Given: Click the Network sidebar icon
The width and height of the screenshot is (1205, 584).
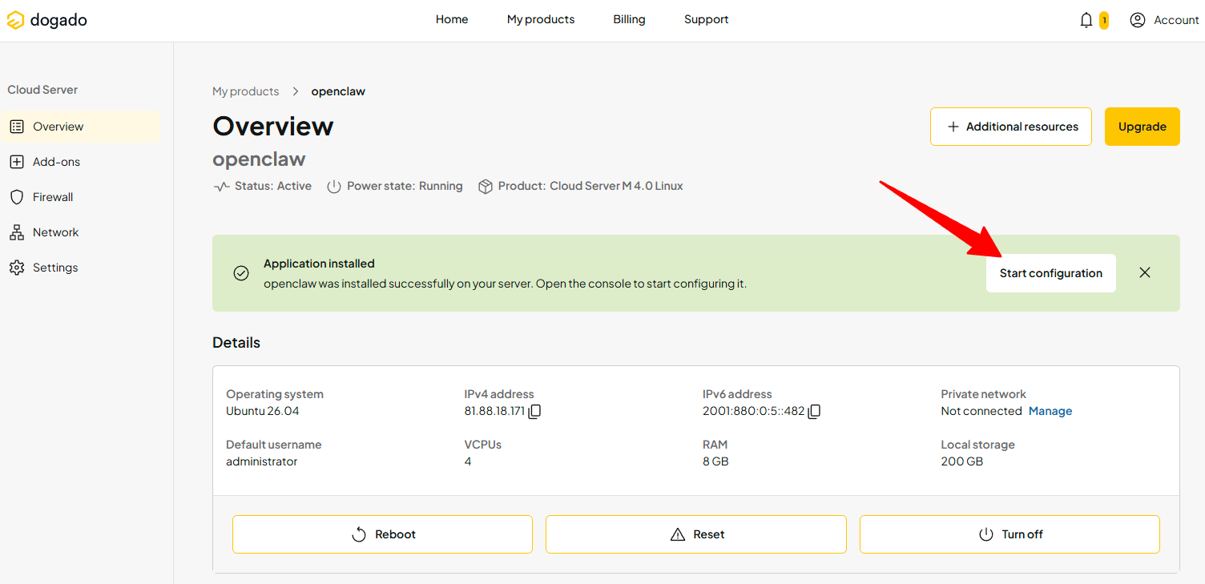Looking at the screenshot, I should [17, 232].
